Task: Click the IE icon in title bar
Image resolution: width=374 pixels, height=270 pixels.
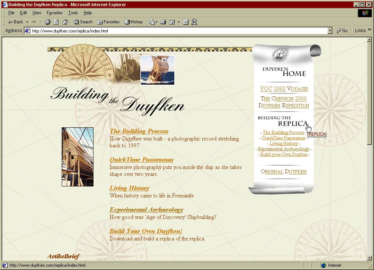Action: [5, 4]
